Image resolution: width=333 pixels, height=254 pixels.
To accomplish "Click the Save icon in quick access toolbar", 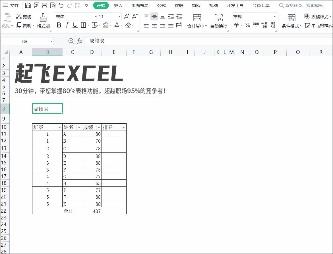I will tap(28, 5).
